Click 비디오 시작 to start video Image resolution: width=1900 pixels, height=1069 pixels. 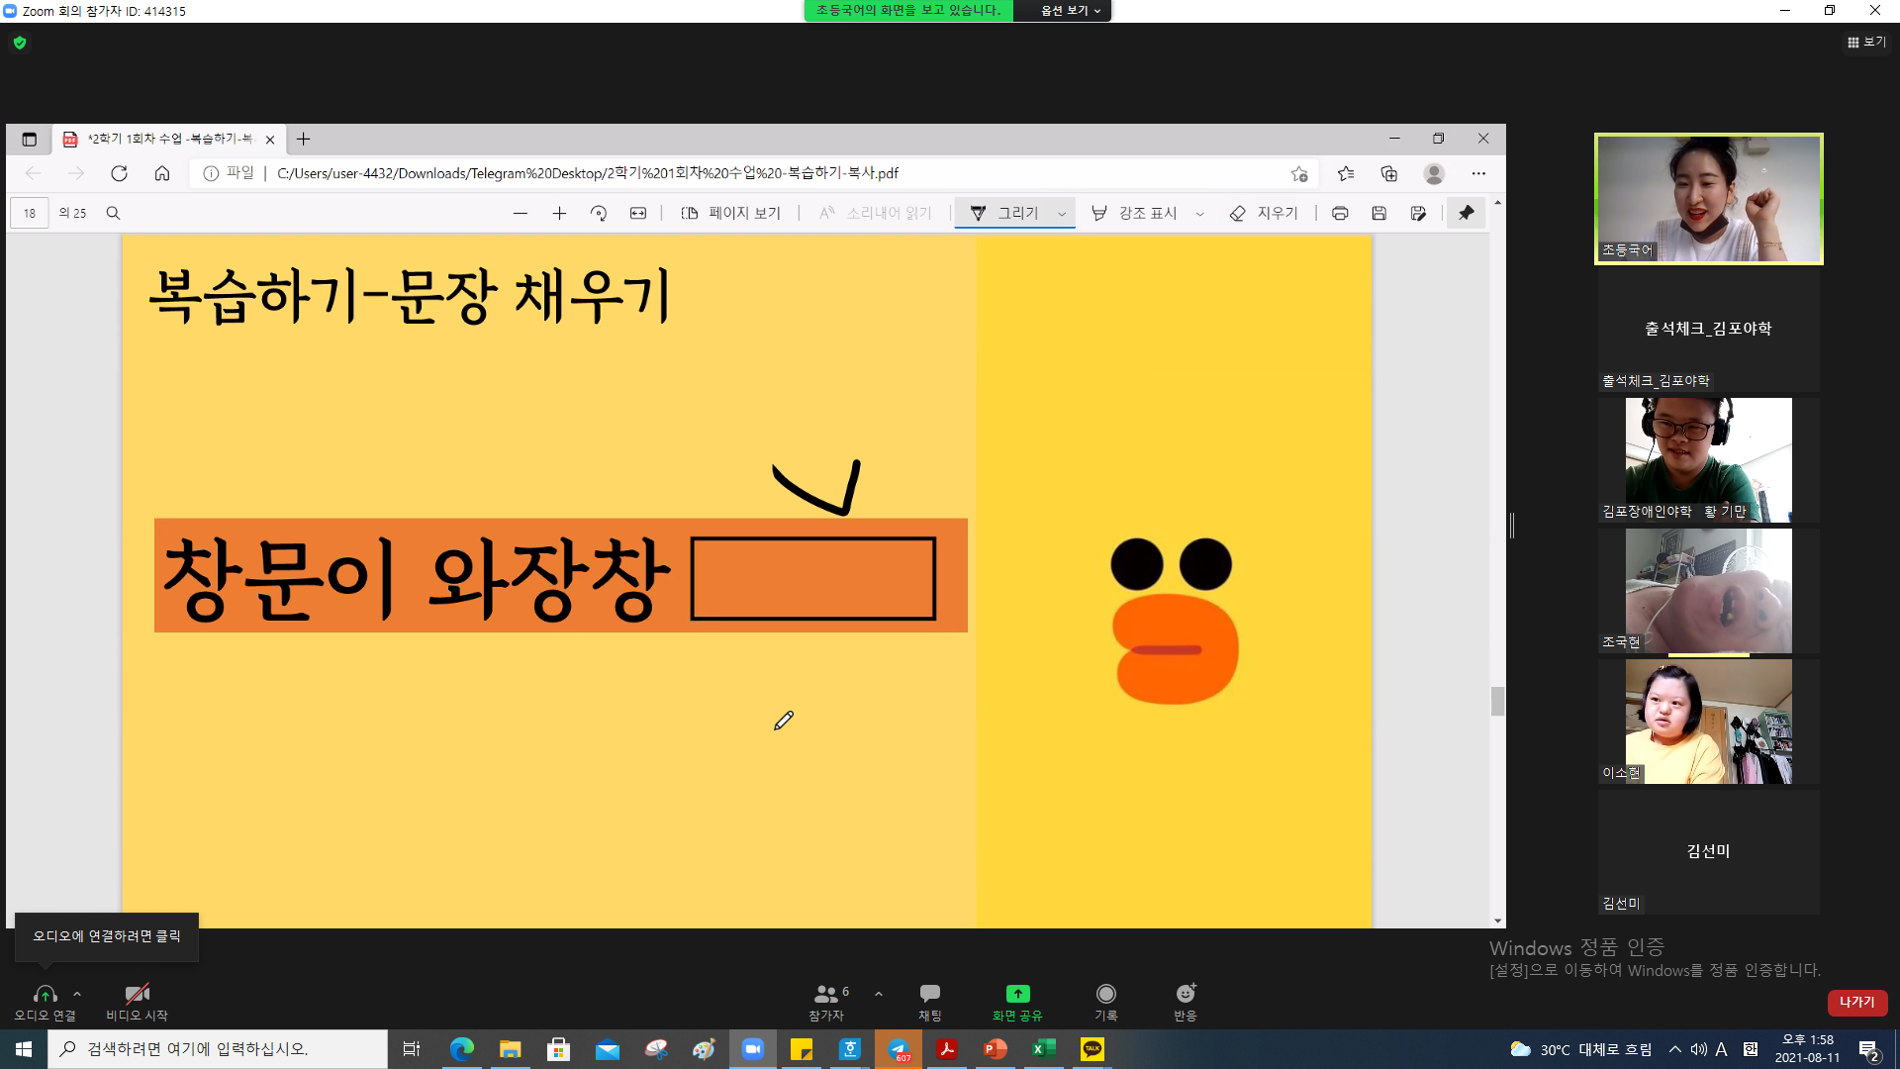(137, 1002)
